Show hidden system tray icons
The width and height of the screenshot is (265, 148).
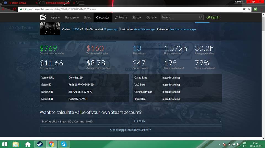[219, 144]
